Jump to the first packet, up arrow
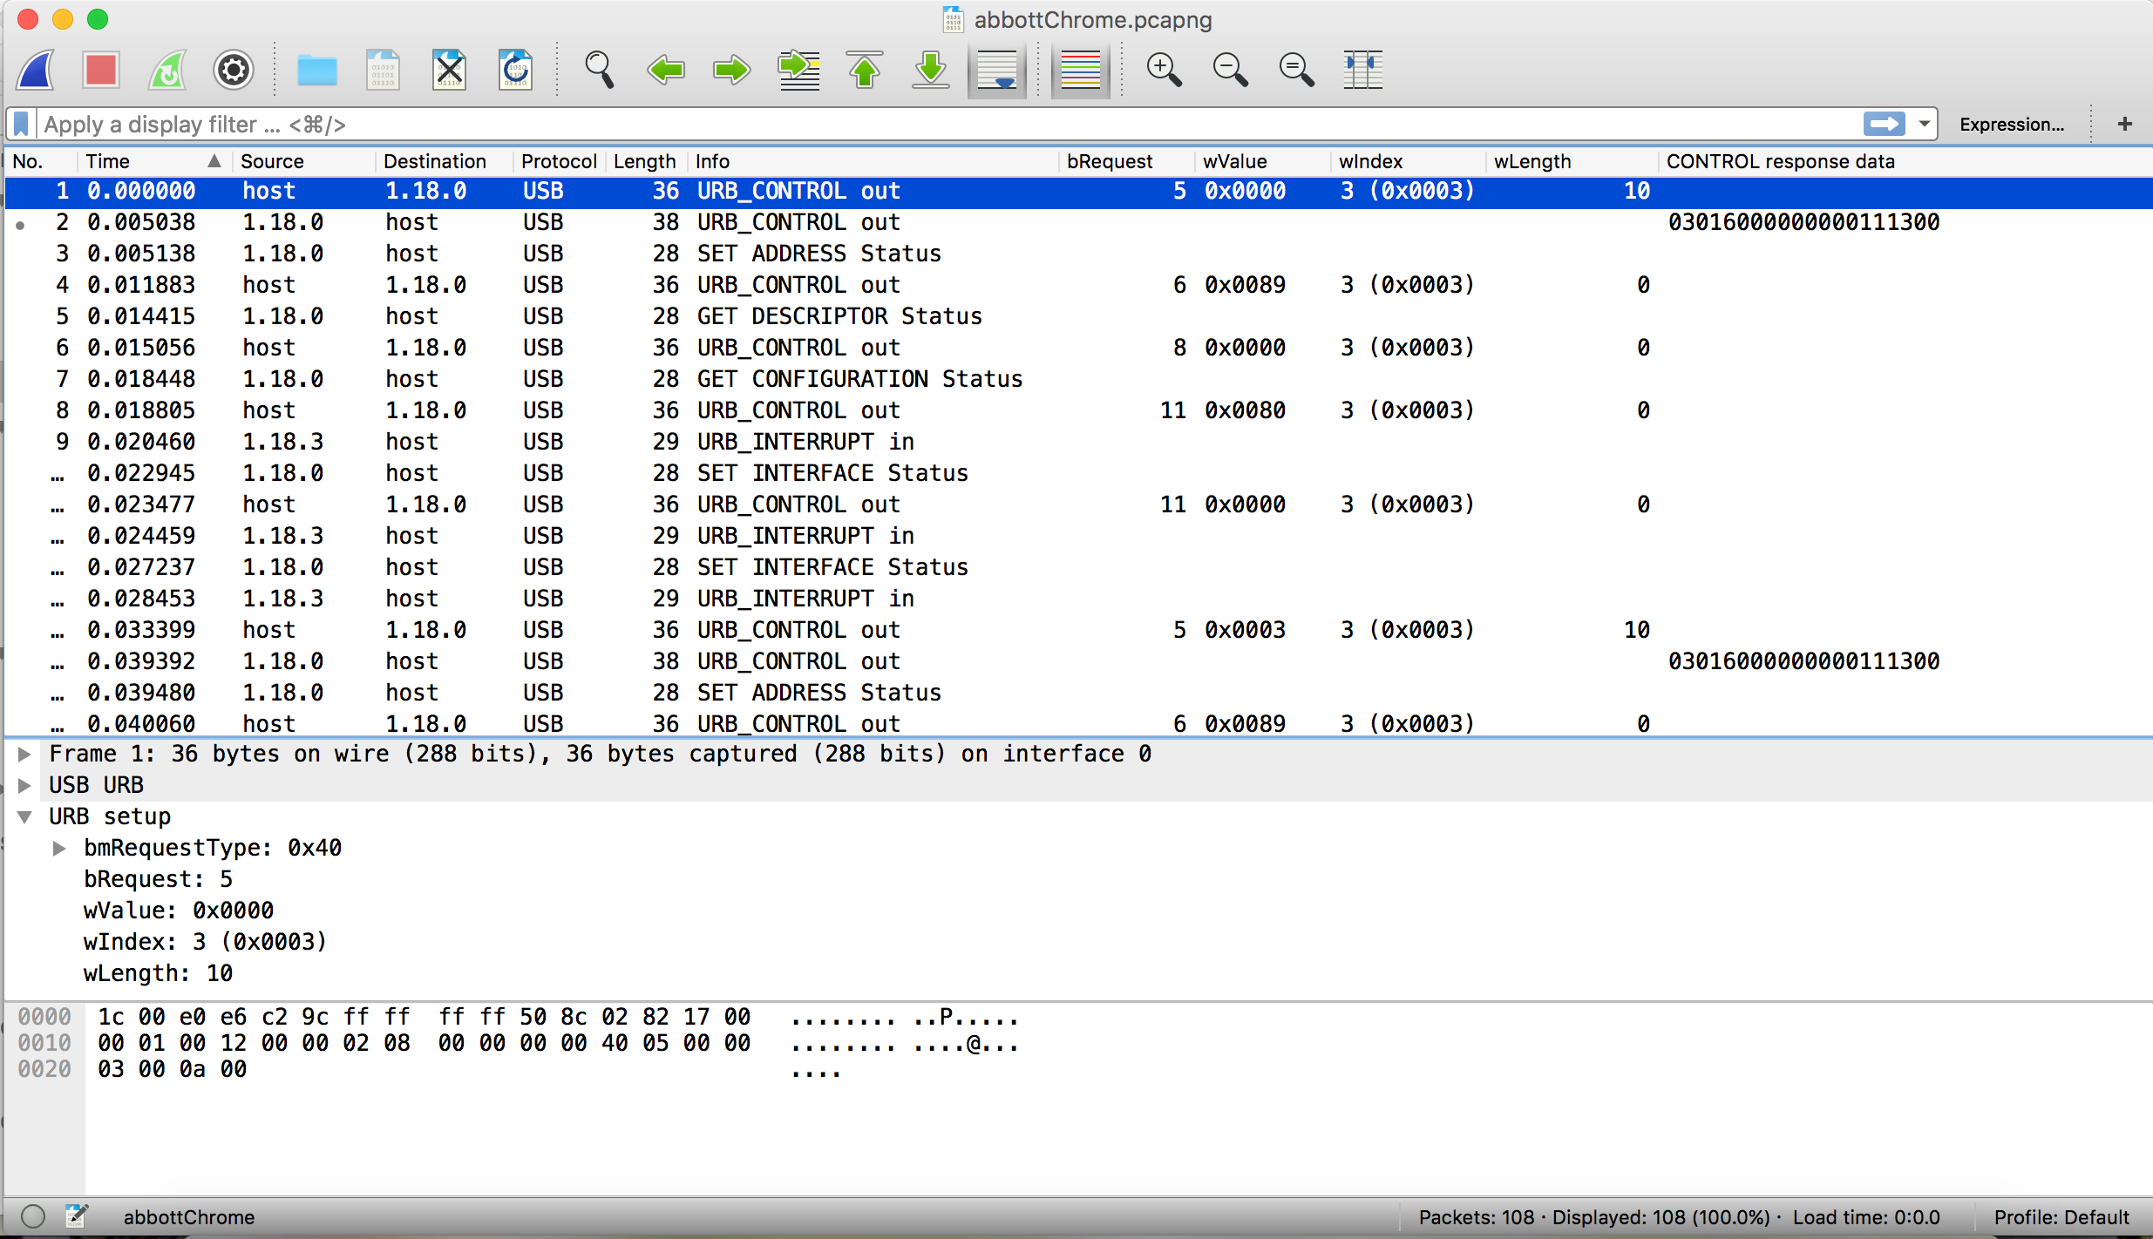The width and height of the screenshot is (2153, 1239). click(x=865, y=71)
